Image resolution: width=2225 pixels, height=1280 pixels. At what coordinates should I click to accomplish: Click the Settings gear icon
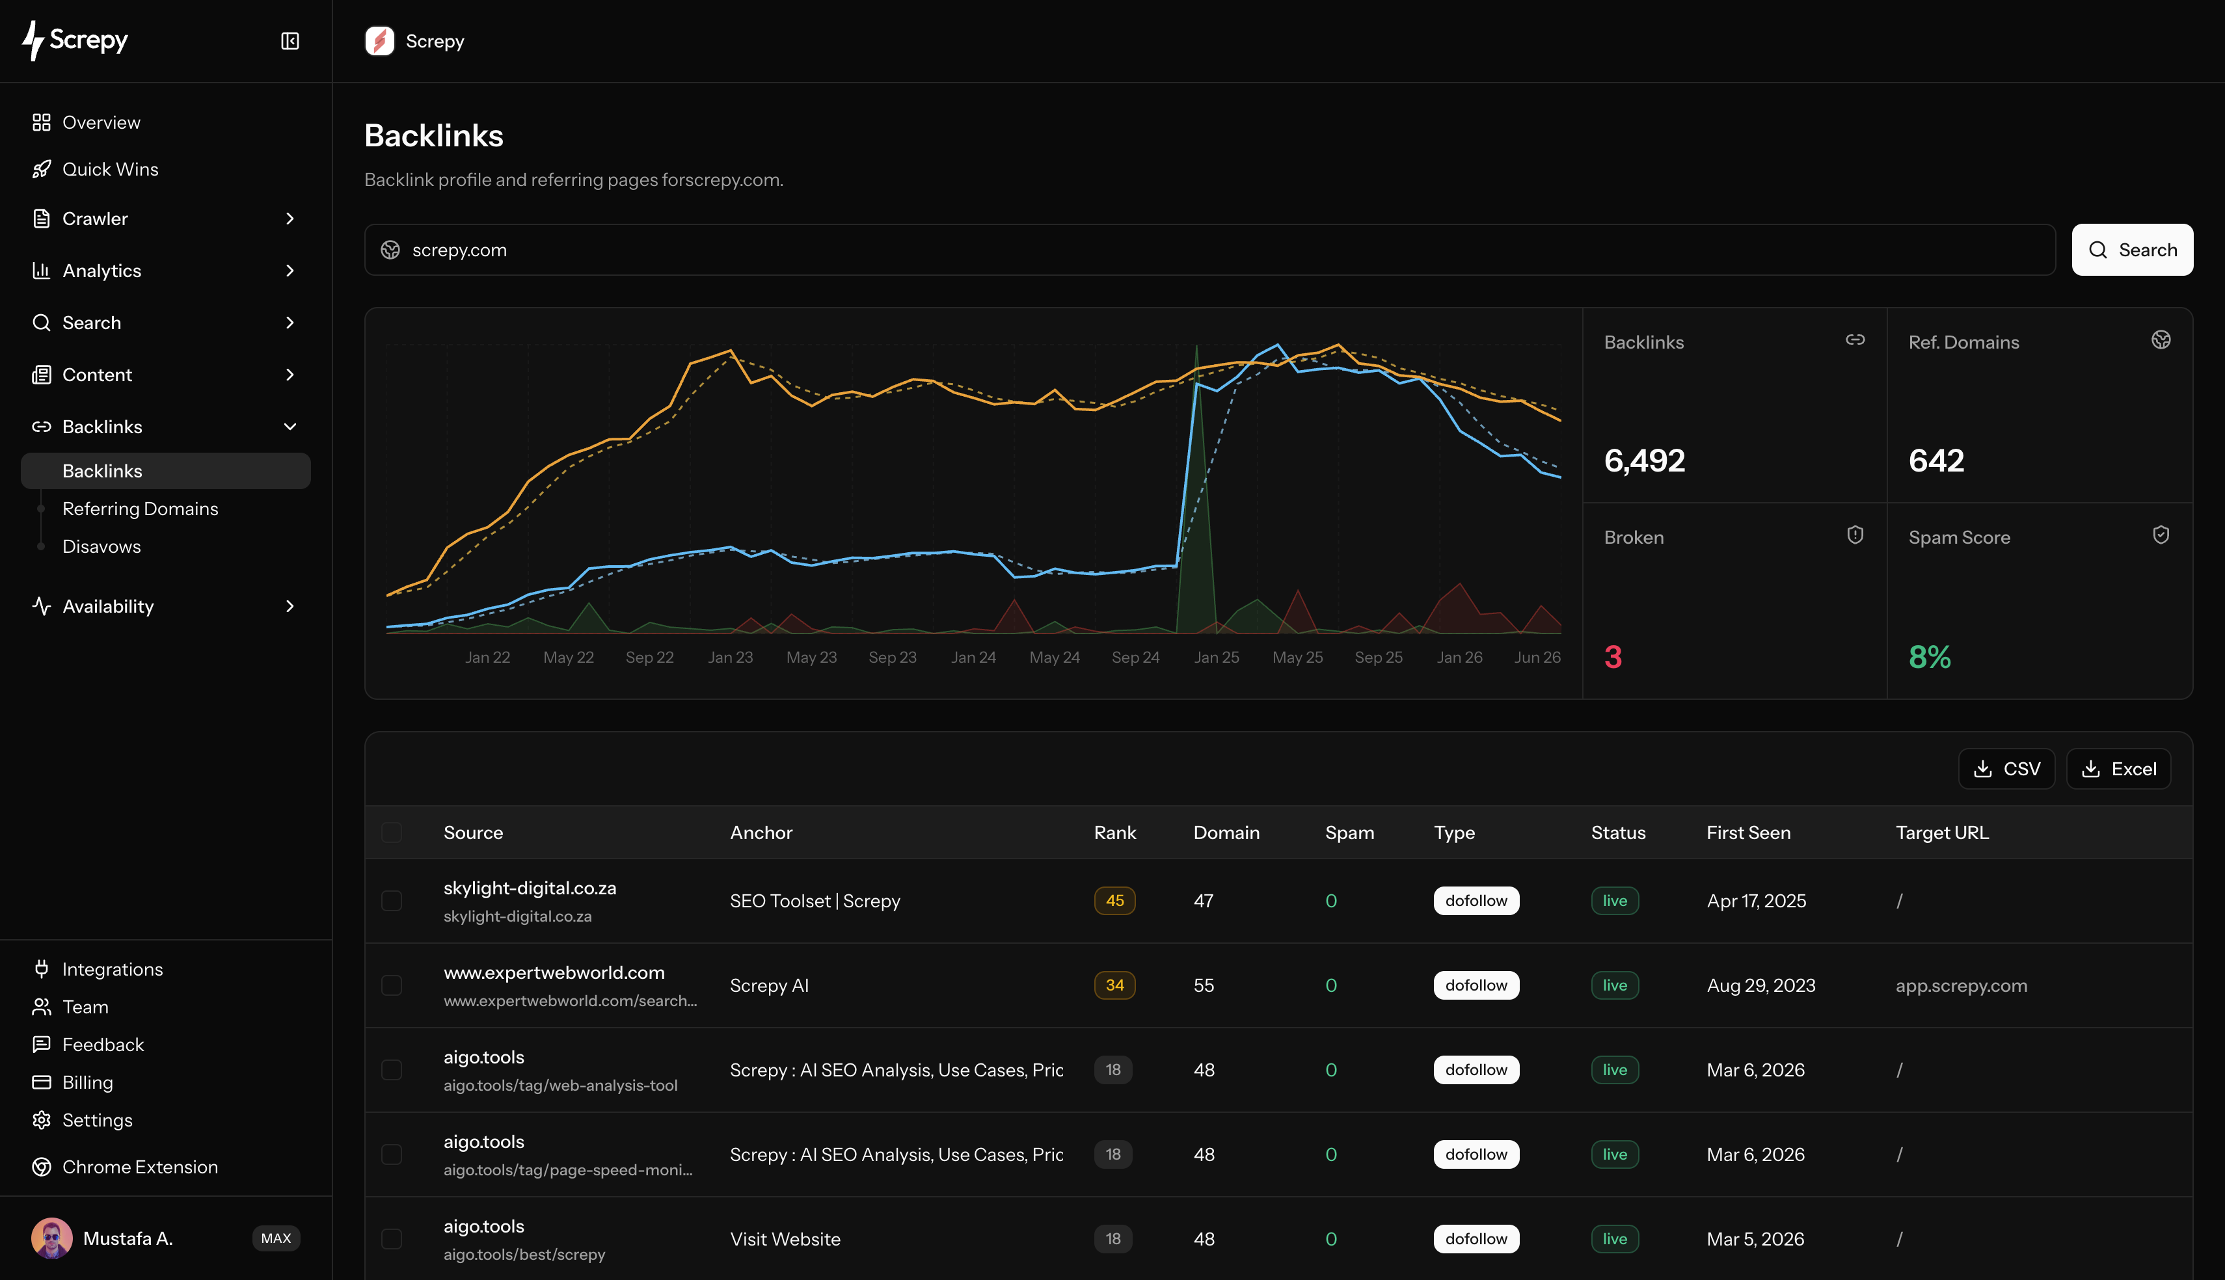[x=42, y=1120]
